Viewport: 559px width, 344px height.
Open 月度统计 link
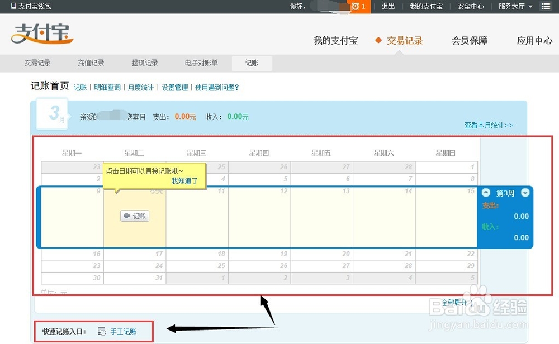[x=141, y=87]
